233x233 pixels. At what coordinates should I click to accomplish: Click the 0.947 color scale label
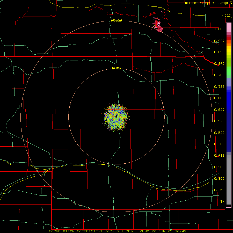tap(219, 41)
